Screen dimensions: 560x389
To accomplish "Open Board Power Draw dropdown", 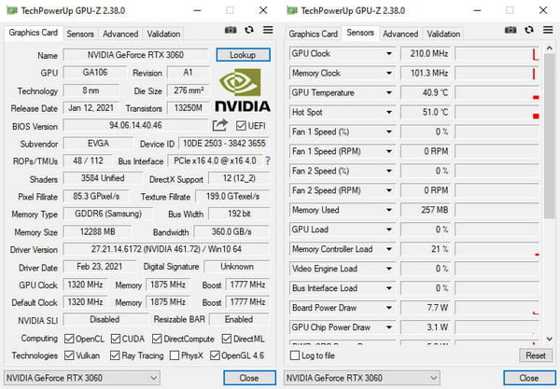I will (x=389, y=308).
